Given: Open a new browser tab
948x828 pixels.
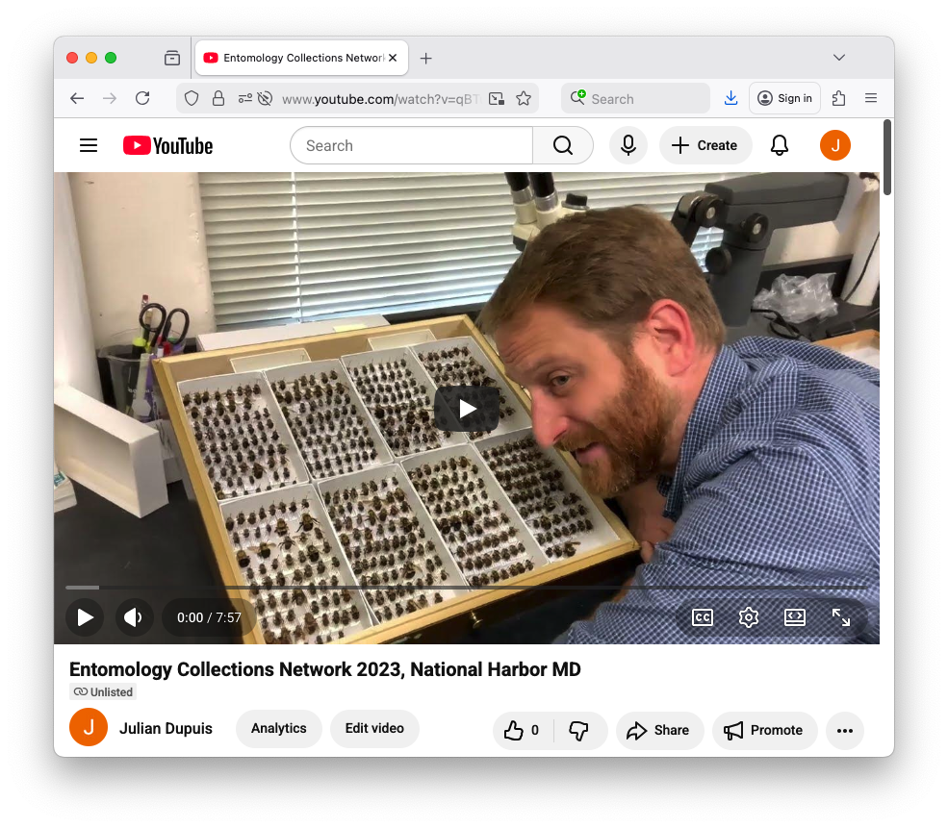Looking at the screenshot, I should point(426,58).
